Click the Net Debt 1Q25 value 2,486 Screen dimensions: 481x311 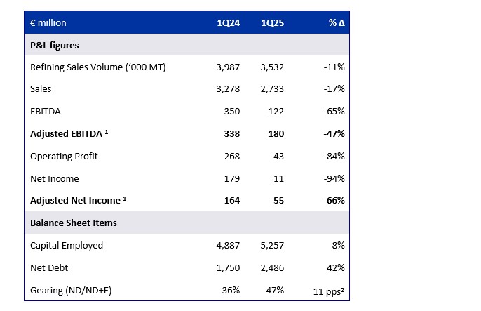pos(272,268)
